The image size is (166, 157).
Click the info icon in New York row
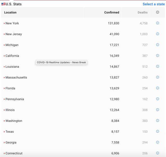(x=157, y=23)
